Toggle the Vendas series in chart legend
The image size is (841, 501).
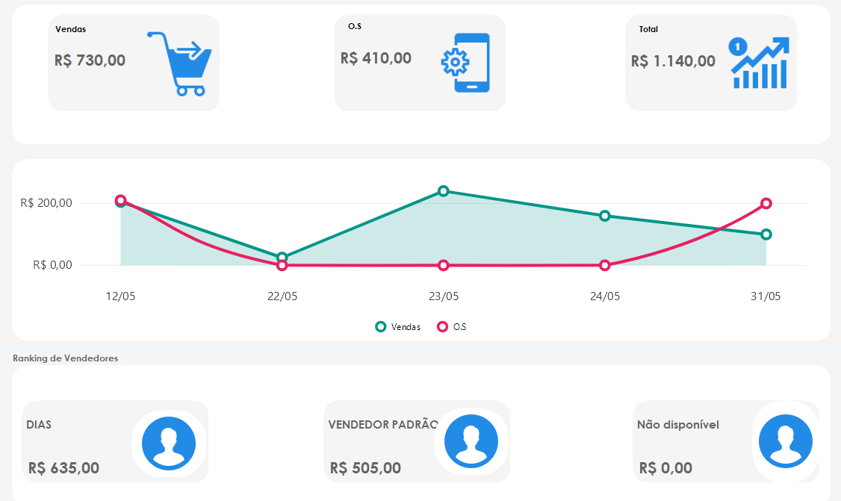click(398, 327)
